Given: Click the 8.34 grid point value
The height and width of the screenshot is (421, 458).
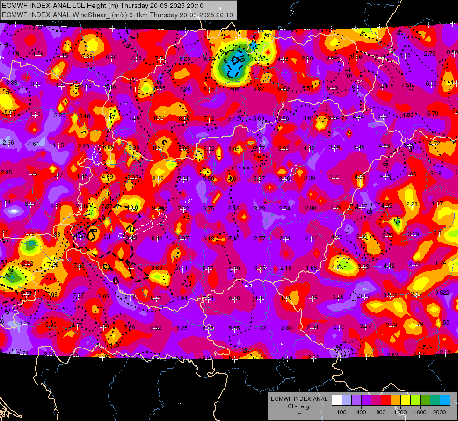Looking at the screenshot, I should 160,118.
